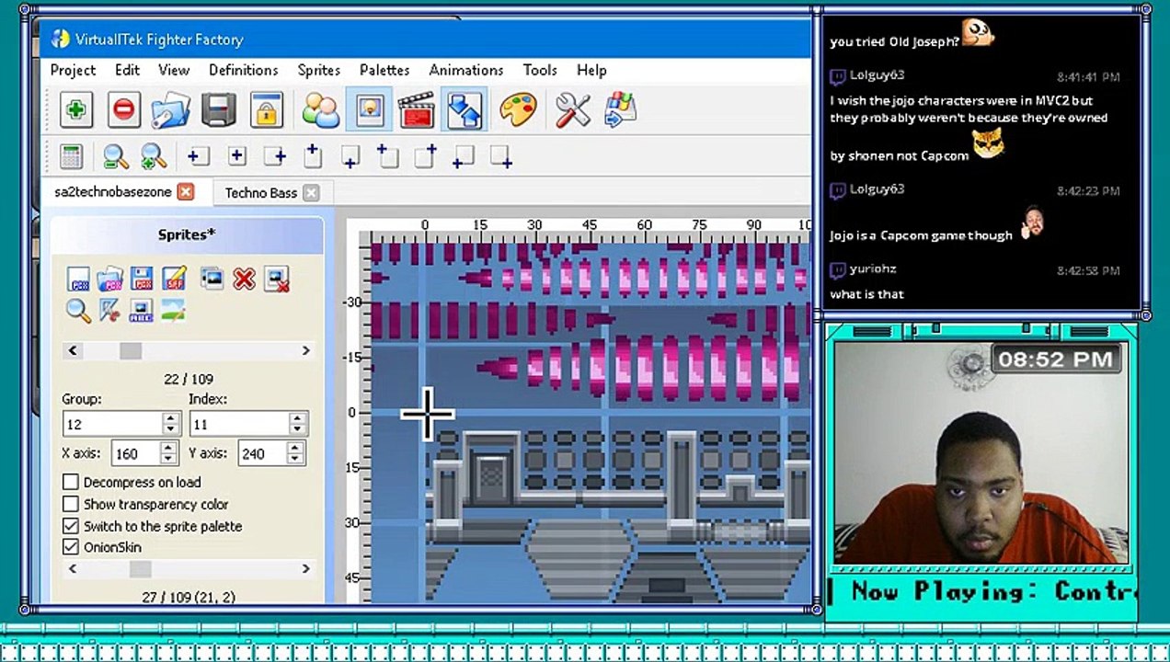Click the OnionSkin scrollbar thumb
Screen dimensions: 1170x662
140,569
